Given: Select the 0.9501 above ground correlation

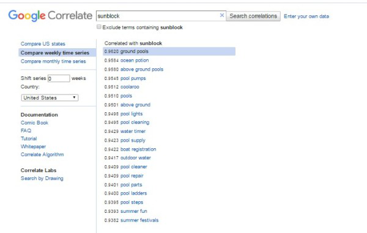Looking at the screenshot, I should (135, 105).
